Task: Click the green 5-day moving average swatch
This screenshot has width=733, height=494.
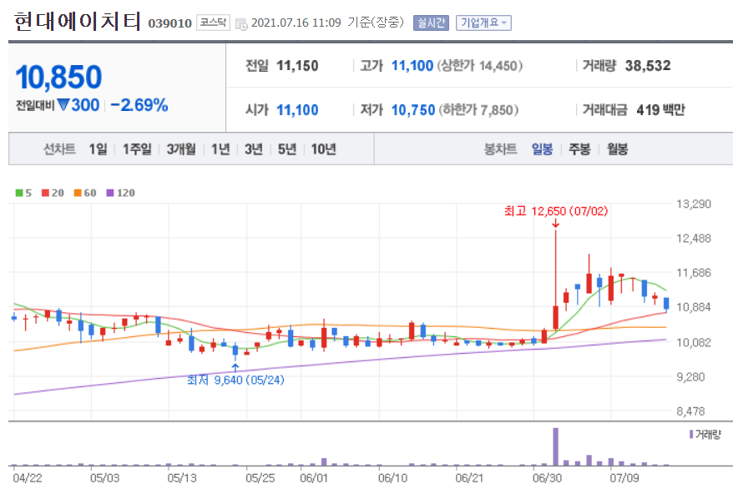Action: click(19, 193)
